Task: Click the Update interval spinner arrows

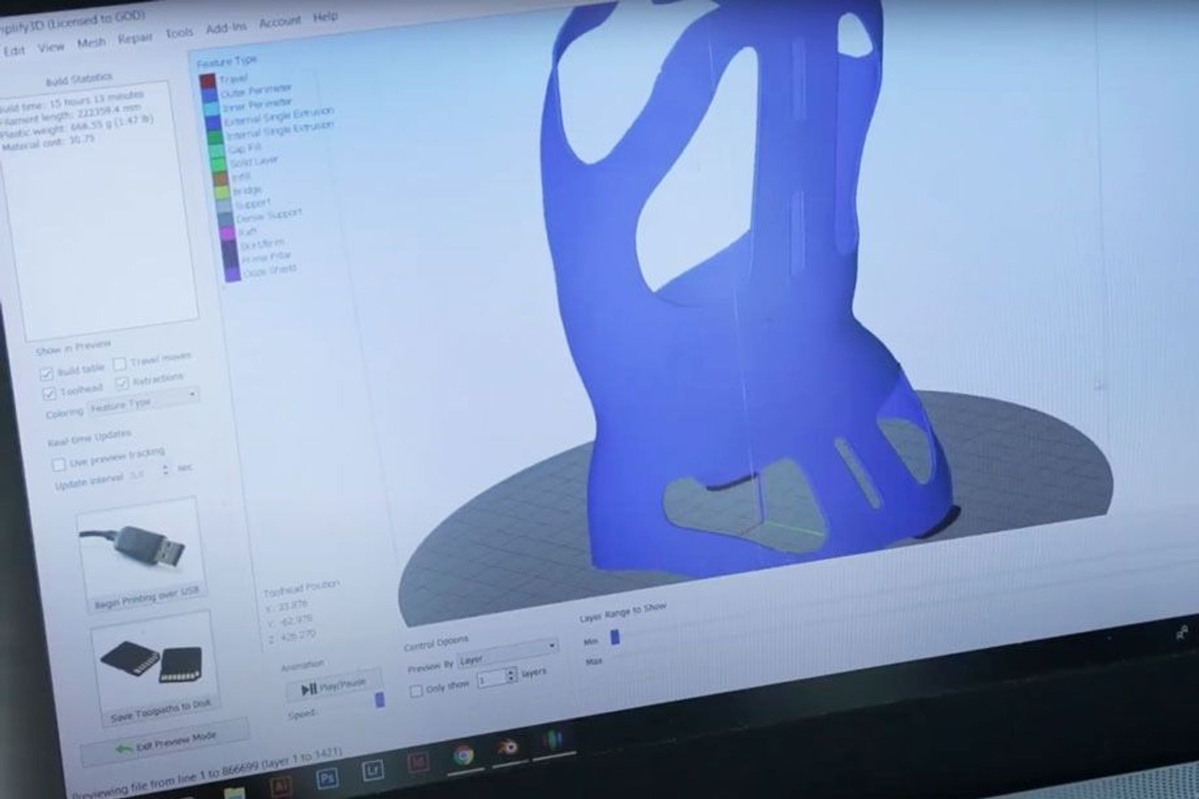Action: tap(166, 468)
